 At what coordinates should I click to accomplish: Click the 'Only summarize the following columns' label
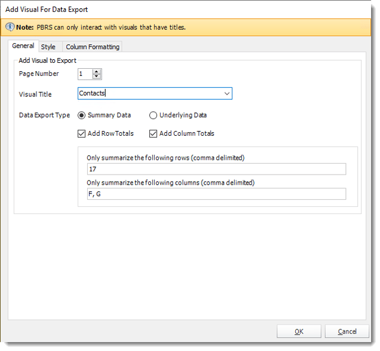click(171, 182)
